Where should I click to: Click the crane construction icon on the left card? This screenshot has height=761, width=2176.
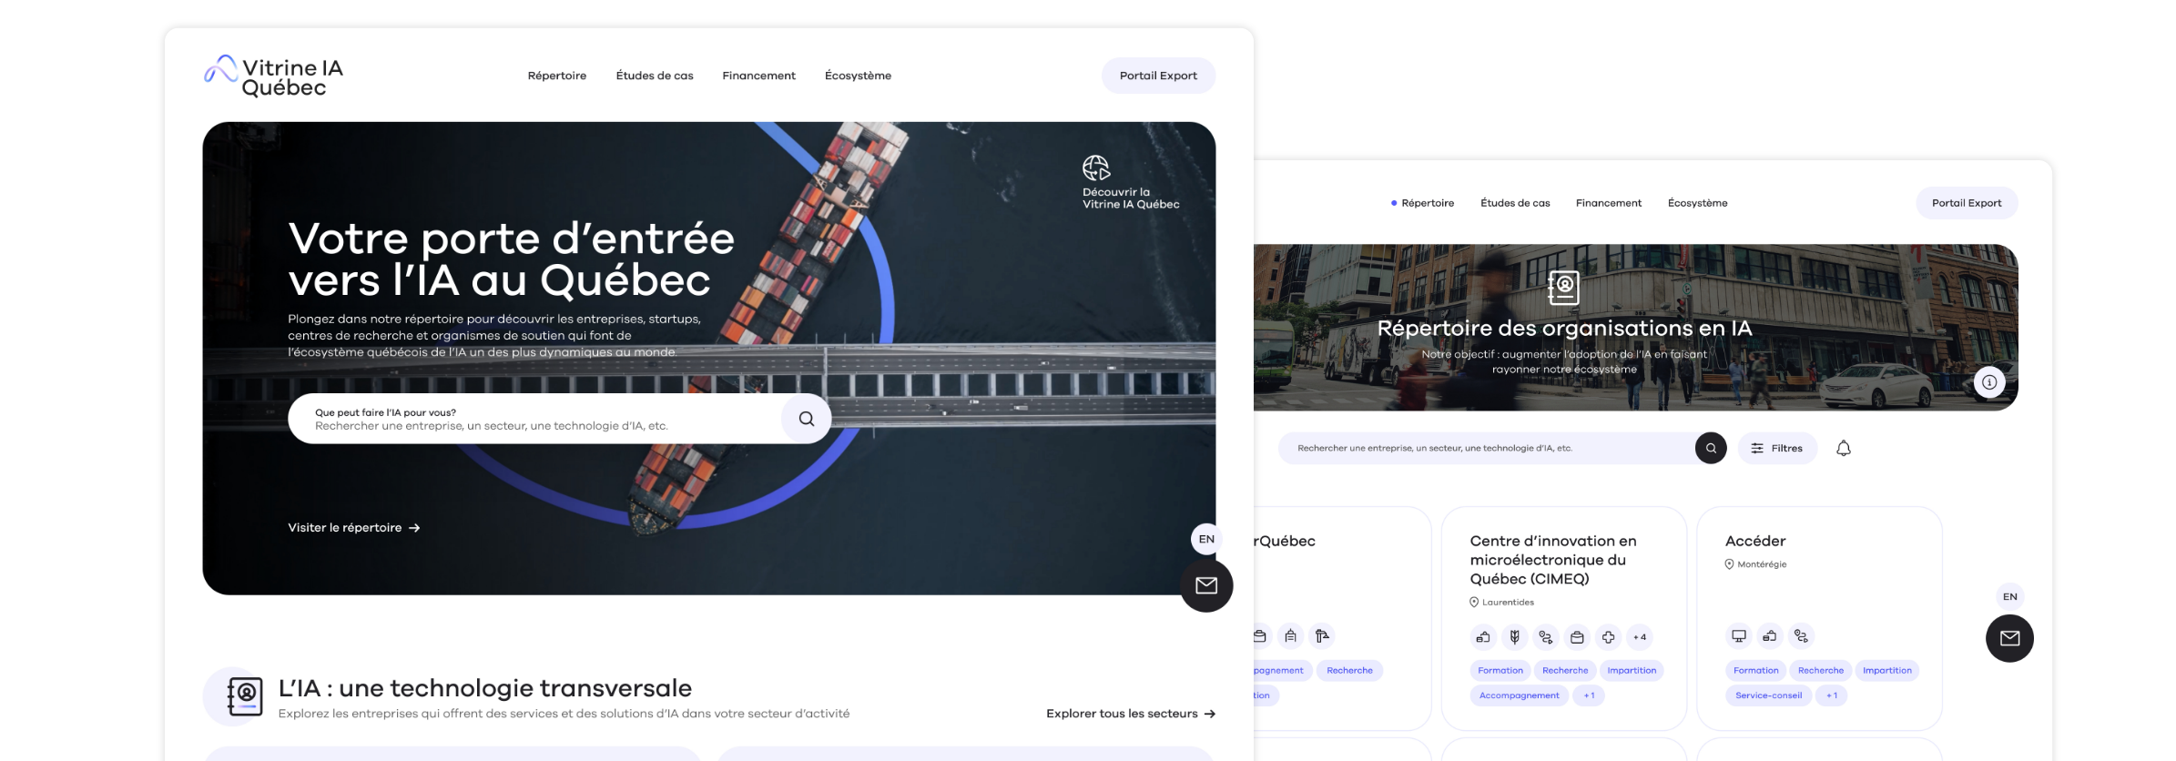click(1322, 636)
